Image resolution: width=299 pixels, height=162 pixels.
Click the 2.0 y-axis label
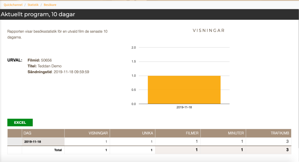tap(134, 48)
